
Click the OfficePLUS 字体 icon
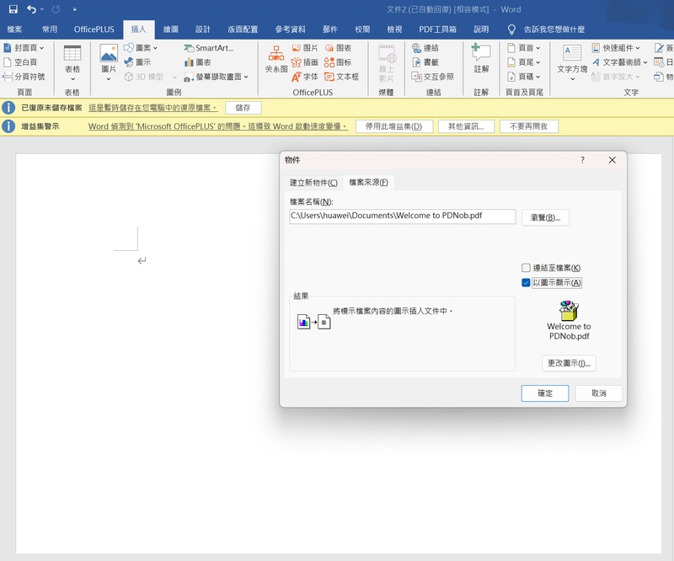pyautogui.click(x=305, y=77)
